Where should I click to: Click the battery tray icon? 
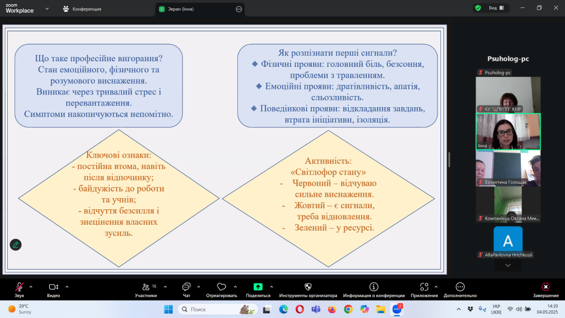coord(528,309)
